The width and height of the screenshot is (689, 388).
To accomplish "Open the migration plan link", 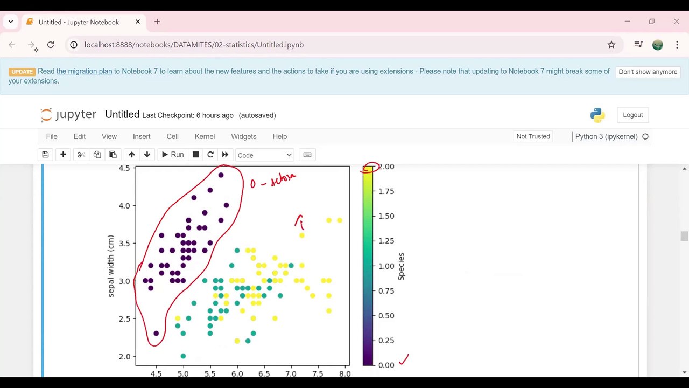I will click(x=85, y=71).
